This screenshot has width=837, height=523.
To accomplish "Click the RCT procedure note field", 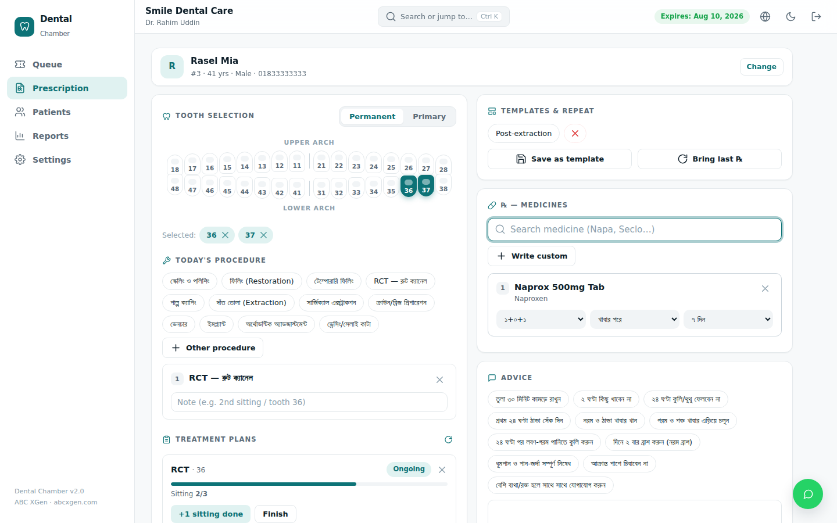I will coord(309,402).
